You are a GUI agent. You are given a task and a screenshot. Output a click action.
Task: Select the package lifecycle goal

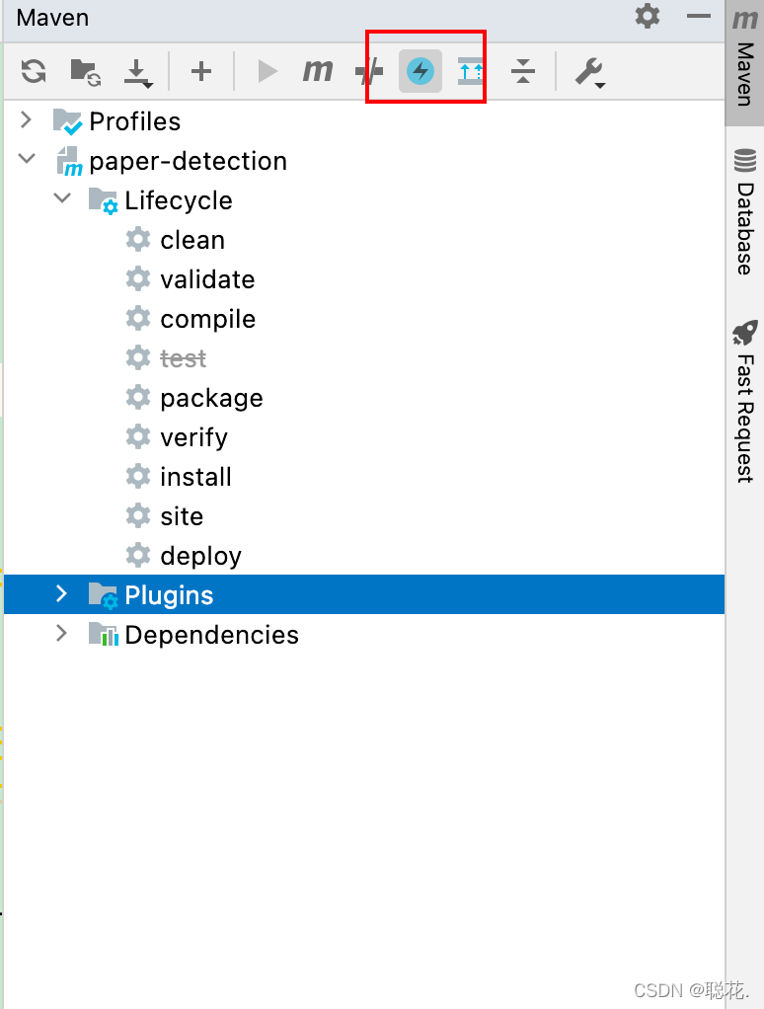pos(211,398)
